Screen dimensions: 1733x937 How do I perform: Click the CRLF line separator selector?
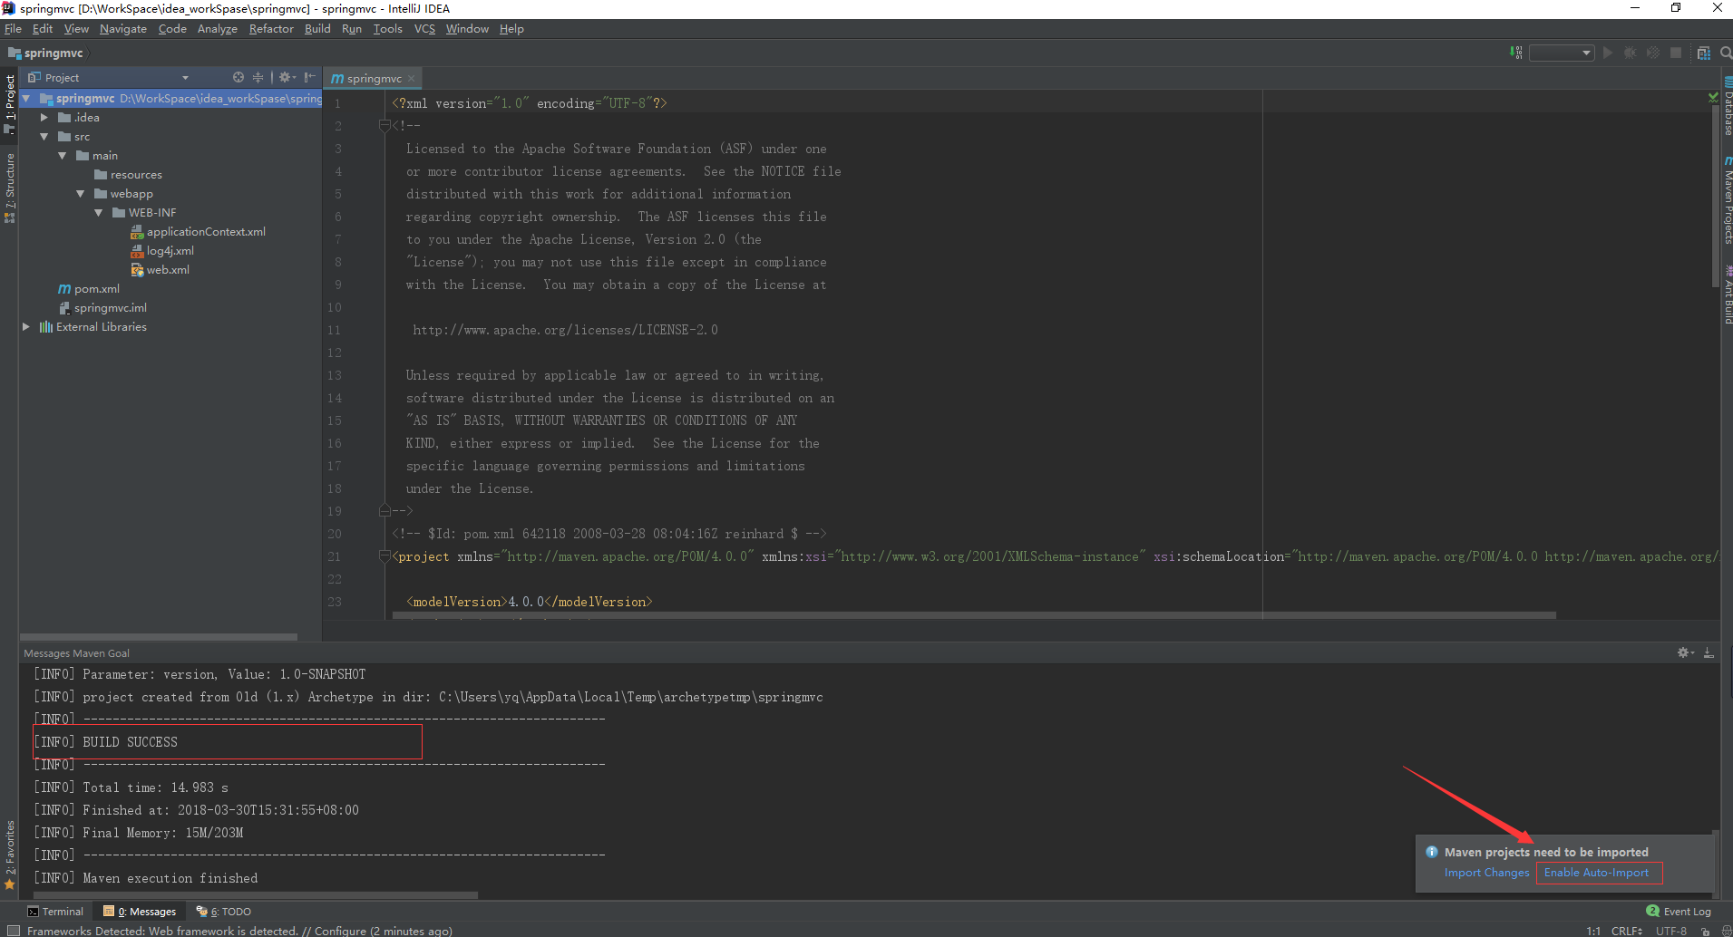pyautogui.click(x=1626, y=931)
